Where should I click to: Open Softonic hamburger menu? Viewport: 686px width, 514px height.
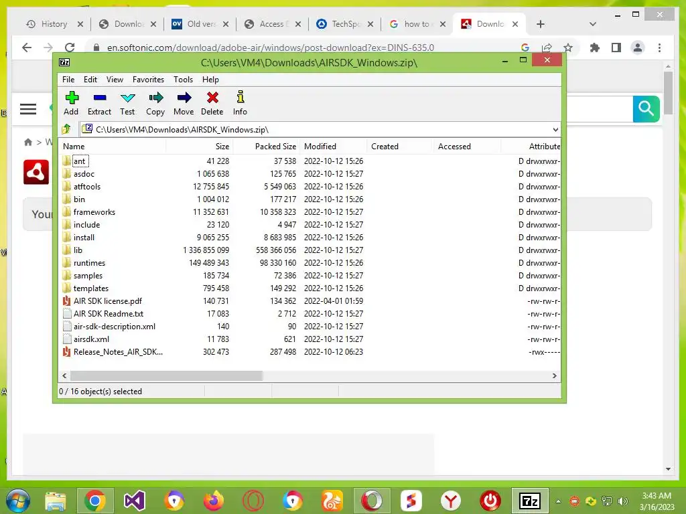pyautogui.click(x=28, y=109)
